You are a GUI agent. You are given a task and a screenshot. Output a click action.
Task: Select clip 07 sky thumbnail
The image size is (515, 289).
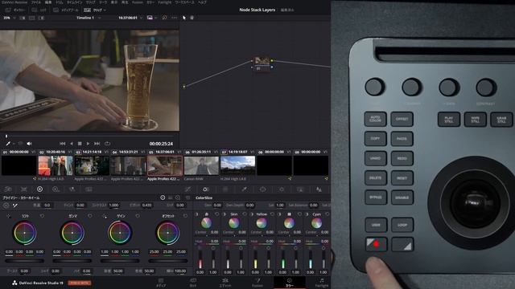[238, 165]
